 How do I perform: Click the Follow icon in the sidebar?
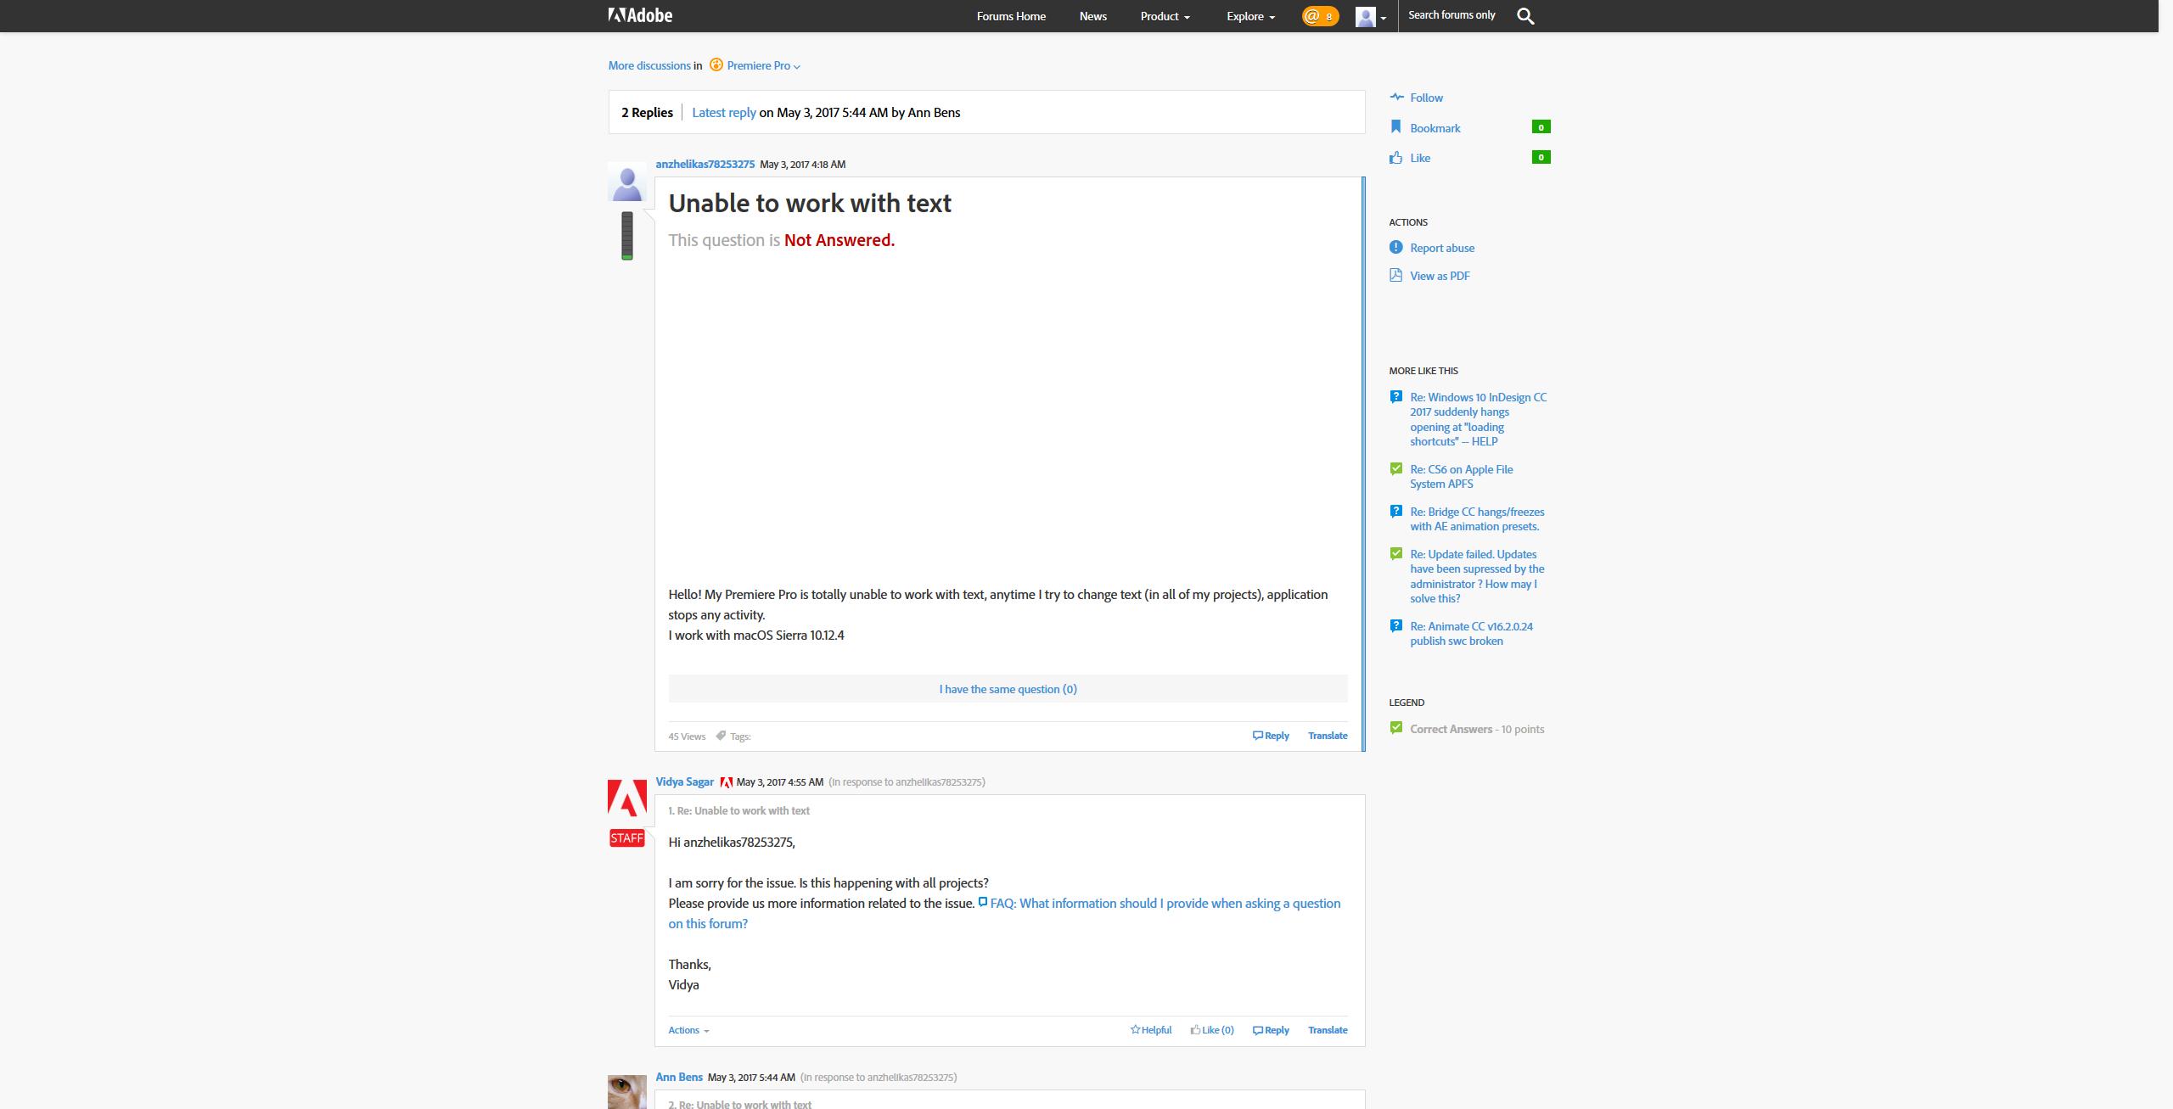(1396, 98)
